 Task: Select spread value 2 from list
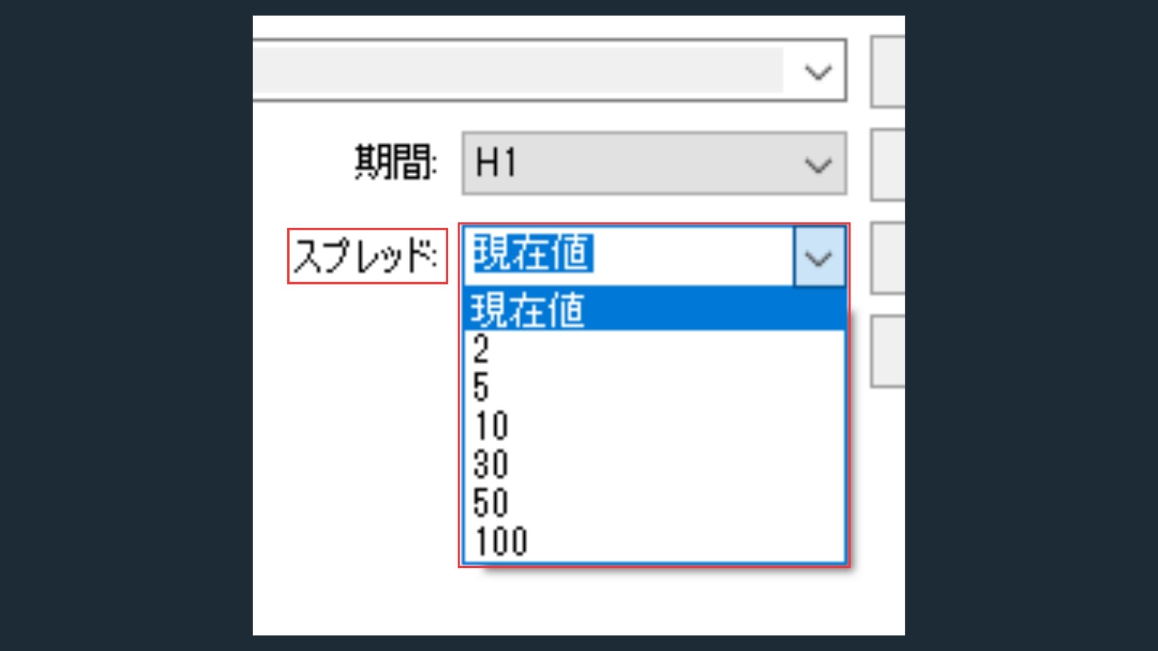coord(654,348)
